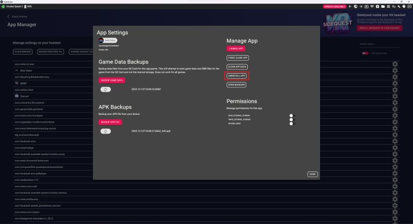
Task: Go forward using the top-bar right arrow
Action: point(361,7)
